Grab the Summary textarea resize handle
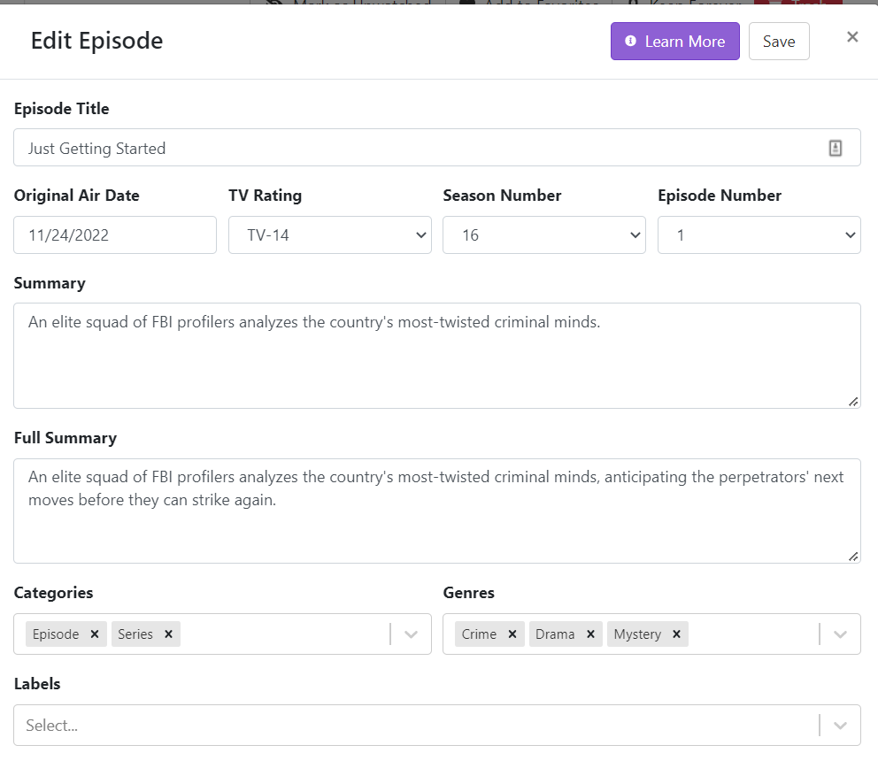878x776 pixels. point(853,402)
